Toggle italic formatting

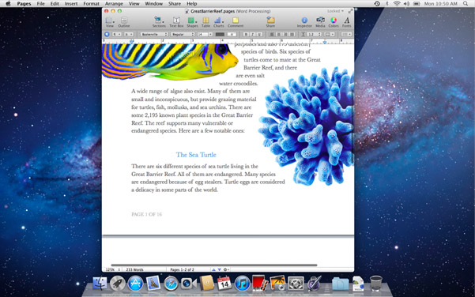pyautogui.click(x=252, y=34)
